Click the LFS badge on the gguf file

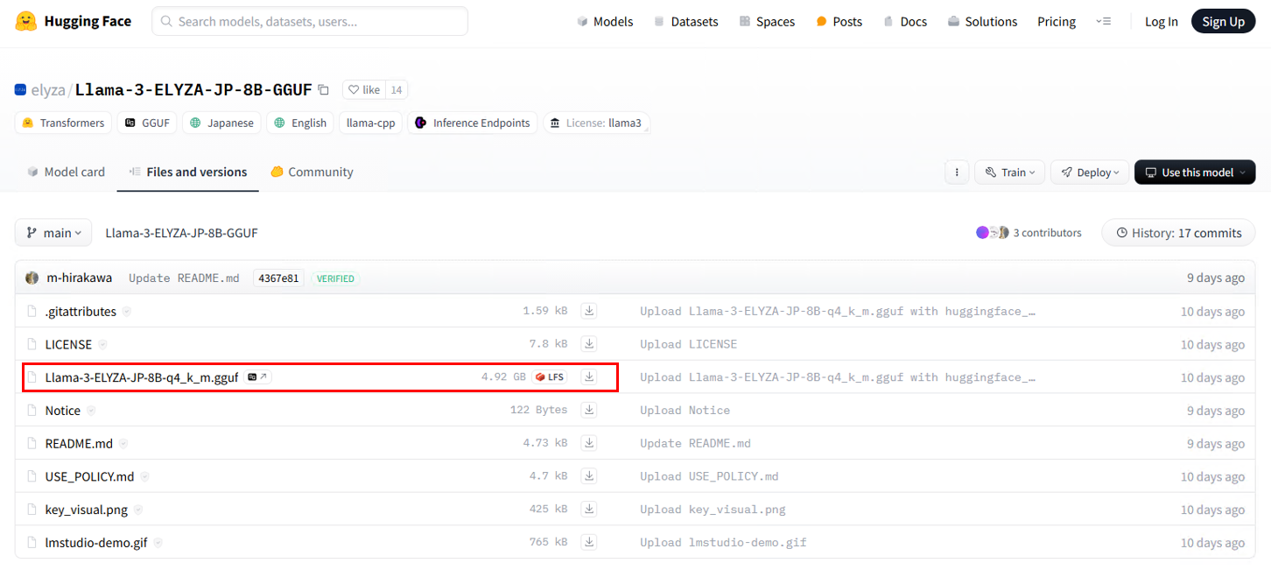pos(550,376)
